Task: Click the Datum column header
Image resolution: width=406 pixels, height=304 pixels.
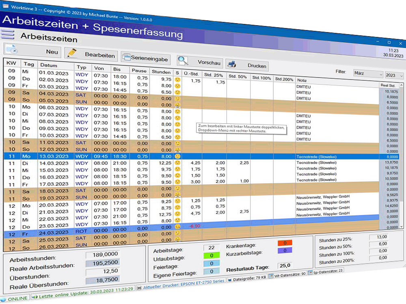Action: [56, 65]
